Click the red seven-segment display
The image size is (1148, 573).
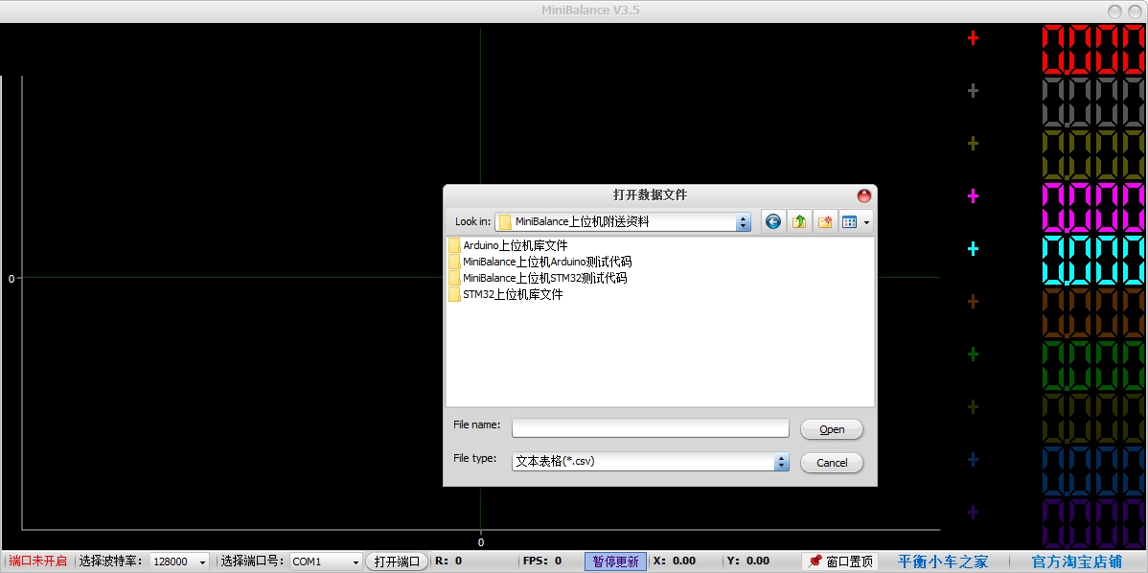(x=1094, y=49)
